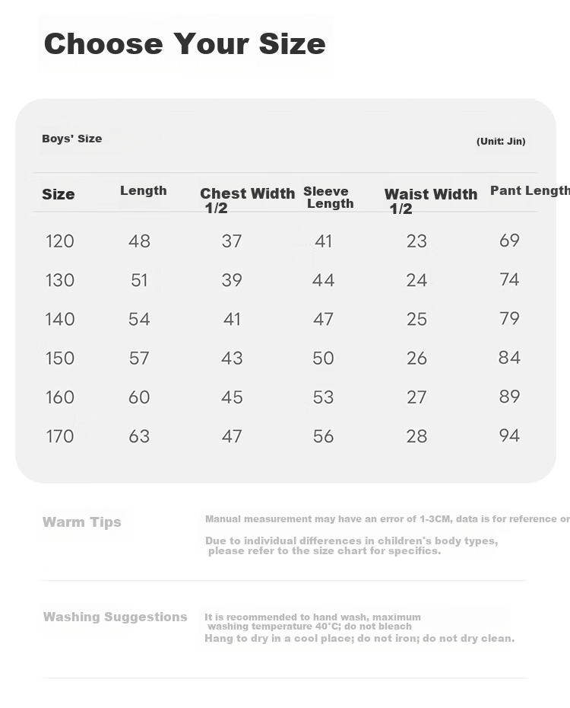This screenshot has height=708, width=570.
Task: Select size 130 row label
Action: click(x=59, y=280)
